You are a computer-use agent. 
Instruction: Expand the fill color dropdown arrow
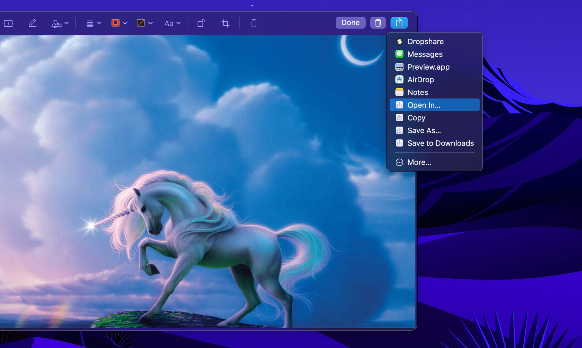[x=150, y=23]
